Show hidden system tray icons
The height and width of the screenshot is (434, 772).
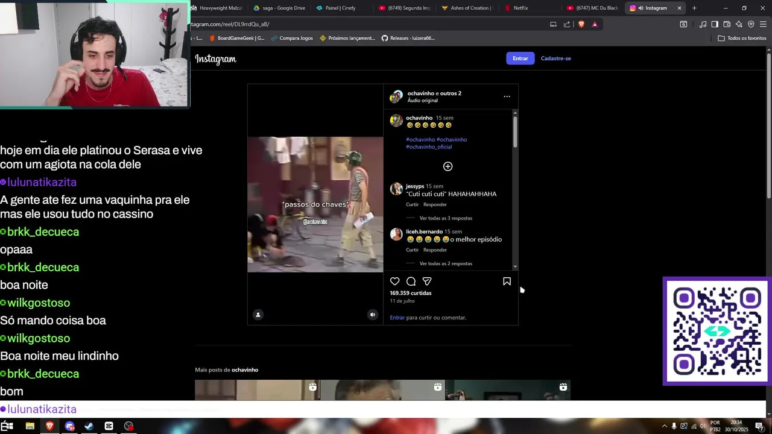pos(665,426)
